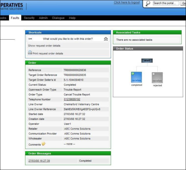Click the green check icon on completed node
Viewport: 186px width, 170px height.
[x=133, y=74]
